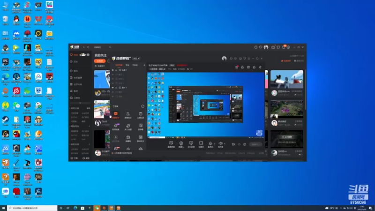The height and width of the screenshot is (211, 375).
Task: Open all categories grid item in sidebar
Action: 76,84
